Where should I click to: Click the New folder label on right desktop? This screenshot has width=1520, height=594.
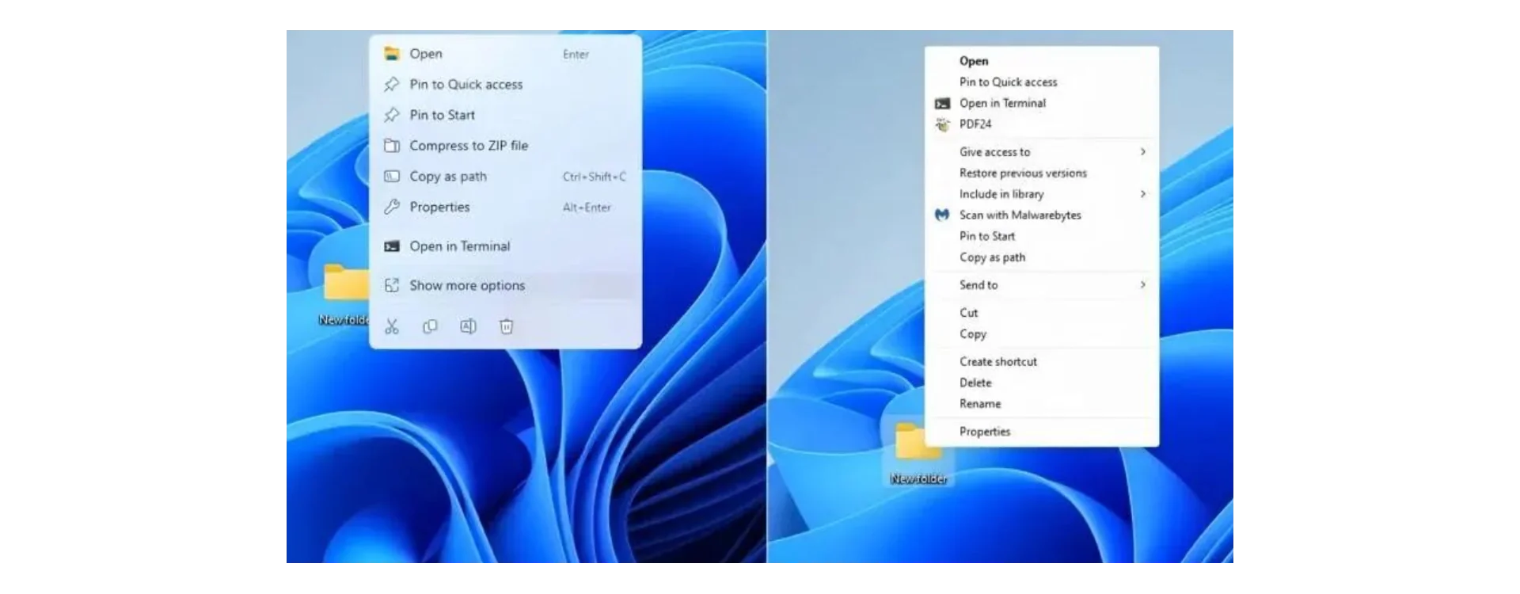click(918, 479)
